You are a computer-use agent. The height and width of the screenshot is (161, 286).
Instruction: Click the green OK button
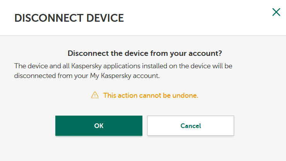pos(99,126)
